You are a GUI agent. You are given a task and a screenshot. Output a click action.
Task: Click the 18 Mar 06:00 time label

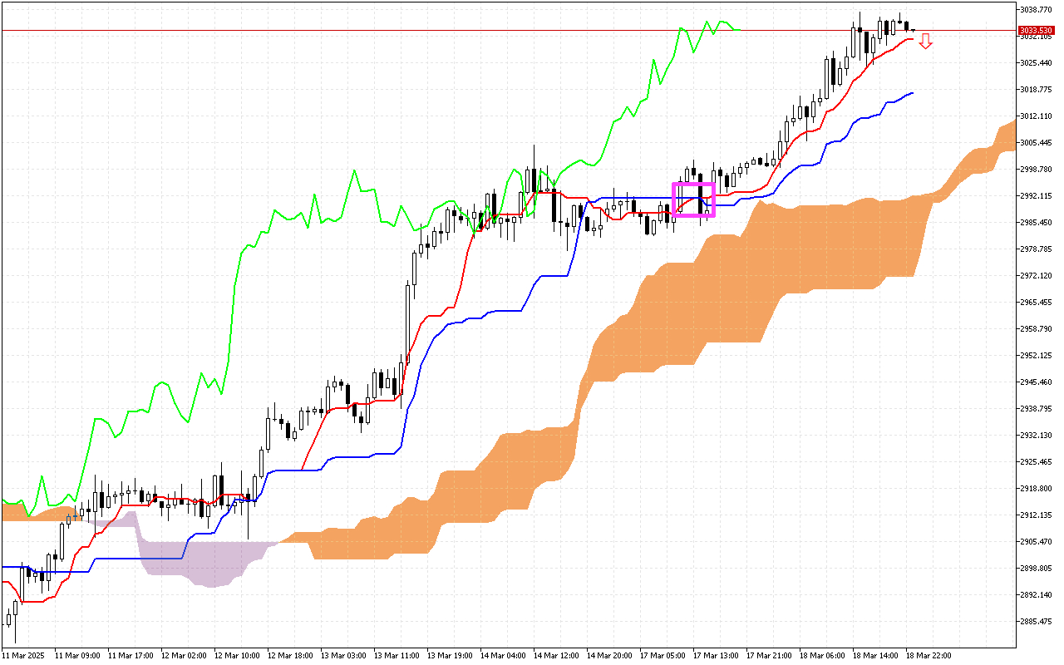pyautogui.click(x=820, y=656)
